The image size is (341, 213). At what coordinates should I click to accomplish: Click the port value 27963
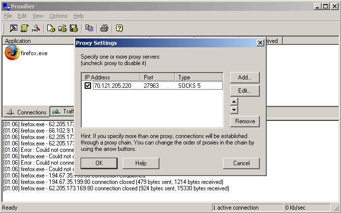coord(152,86)
